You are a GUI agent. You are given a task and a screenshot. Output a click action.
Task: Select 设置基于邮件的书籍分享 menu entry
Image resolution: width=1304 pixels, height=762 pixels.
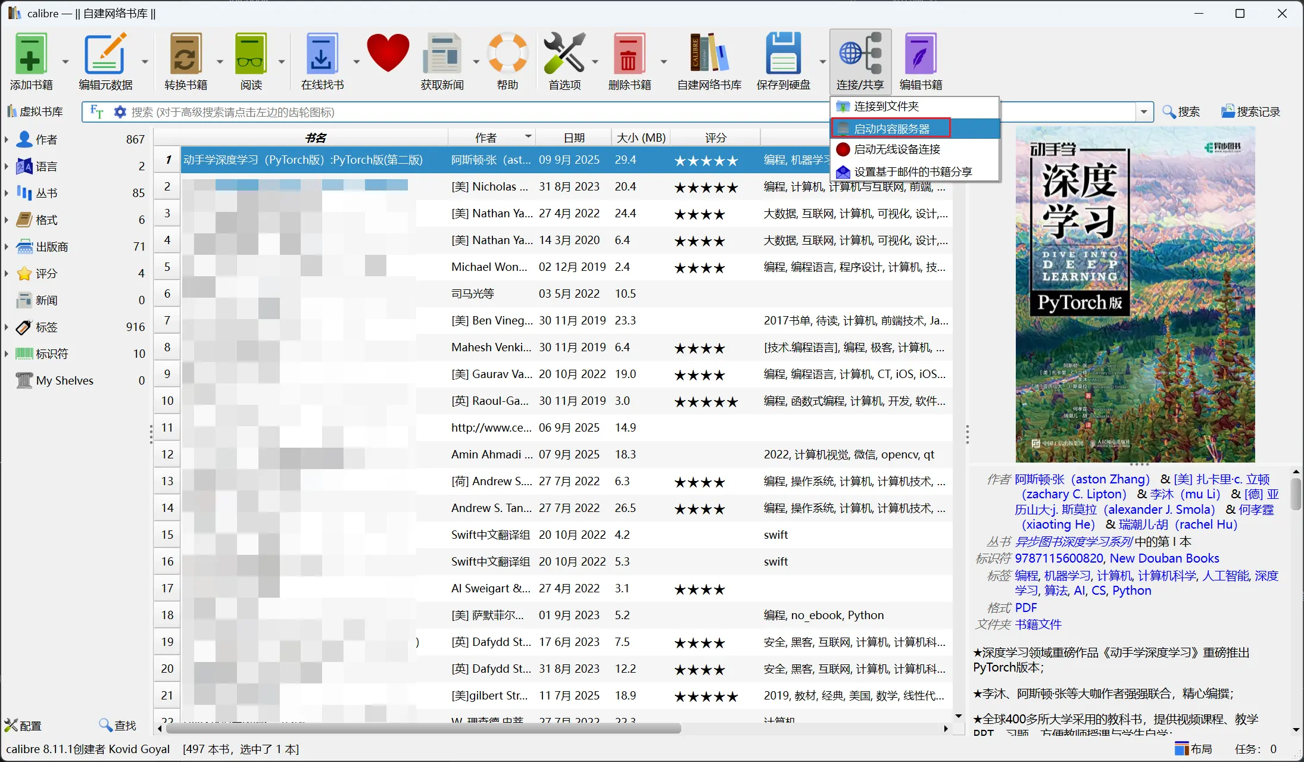click(915, 171)
